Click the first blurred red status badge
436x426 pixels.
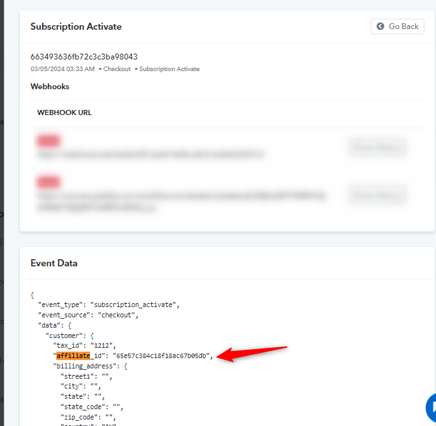click(49, 141)
